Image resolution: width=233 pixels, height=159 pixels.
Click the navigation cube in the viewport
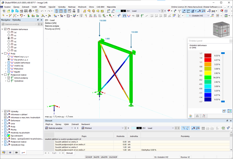click(x=221, y=30)
